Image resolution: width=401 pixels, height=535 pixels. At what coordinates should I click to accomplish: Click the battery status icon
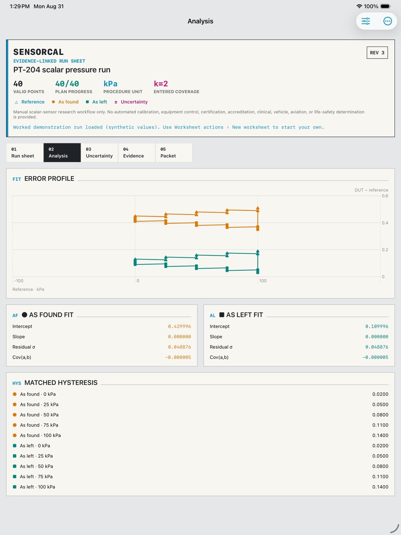385,6
